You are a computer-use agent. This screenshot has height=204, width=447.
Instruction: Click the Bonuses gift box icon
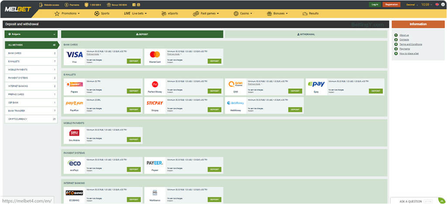(269, 13)
